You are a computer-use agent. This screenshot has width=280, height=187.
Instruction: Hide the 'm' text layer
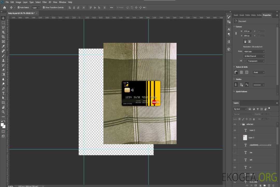[x=235, y=168]
